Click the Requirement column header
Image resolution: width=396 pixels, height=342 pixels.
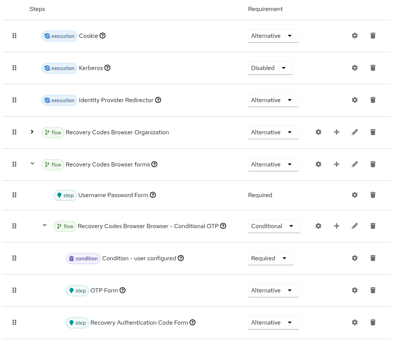pyautogui.click(x=265, y=9)
